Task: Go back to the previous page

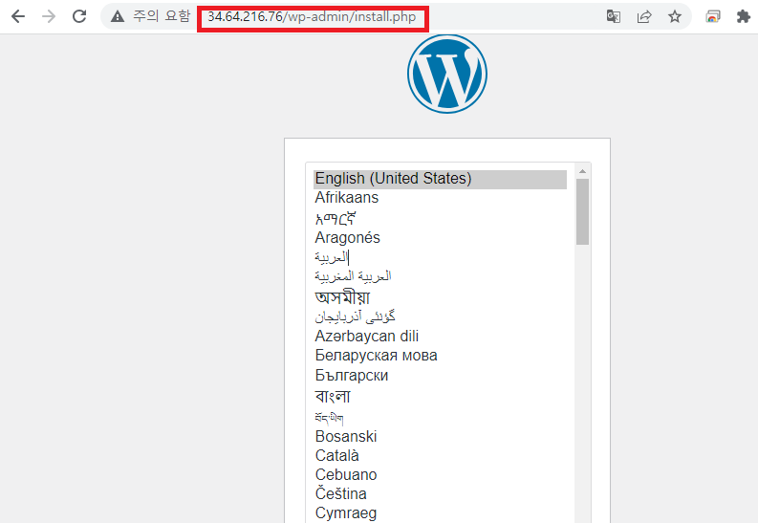Action: pyautogui.click(x=18, y=16)
